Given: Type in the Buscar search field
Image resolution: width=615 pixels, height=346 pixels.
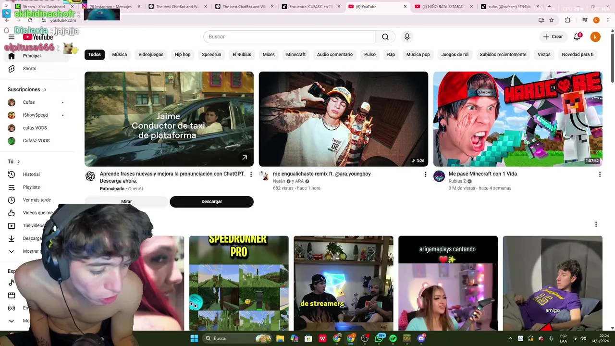Looking at the screenshot, I should 289,37.
